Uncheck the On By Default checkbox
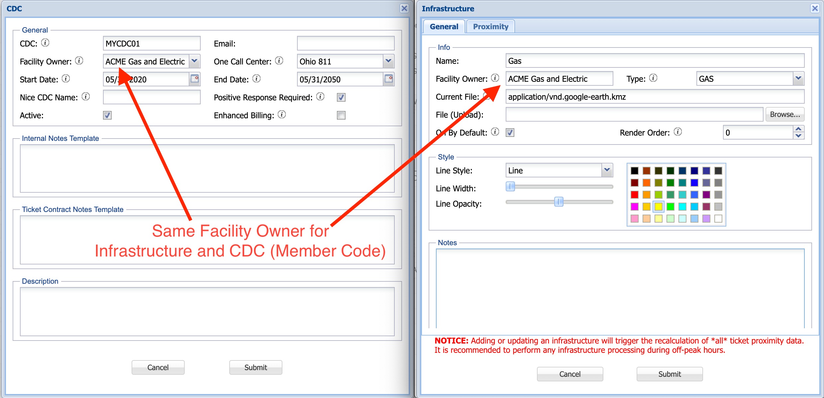This screenshot has width=824, height=398. (x=510, y=133)
